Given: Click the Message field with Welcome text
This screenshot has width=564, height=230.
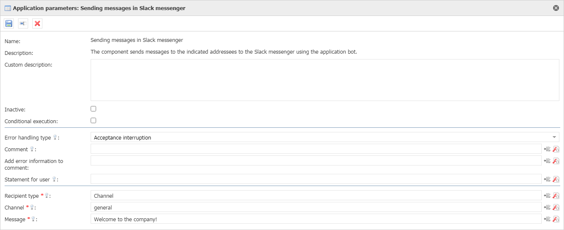Looking at the screenshot, I should pos(316,219).
